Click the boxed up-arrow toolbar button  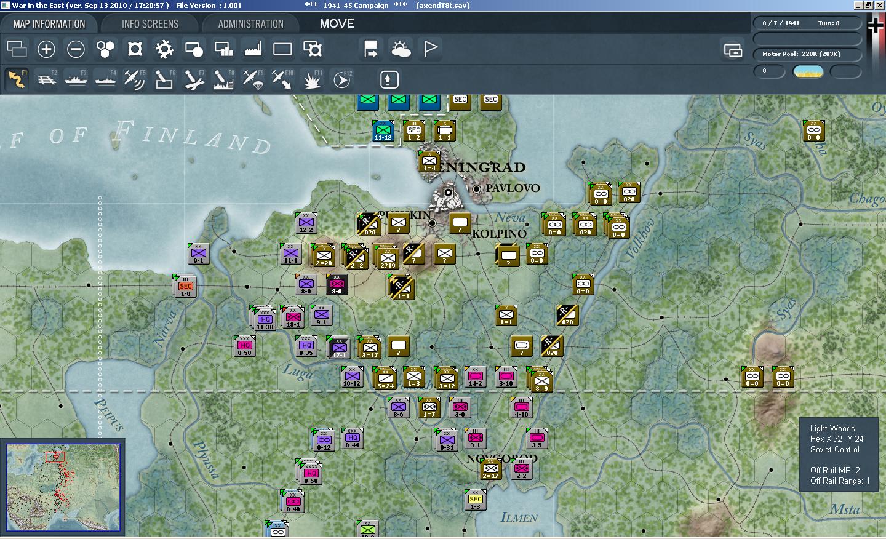(389, 79)
